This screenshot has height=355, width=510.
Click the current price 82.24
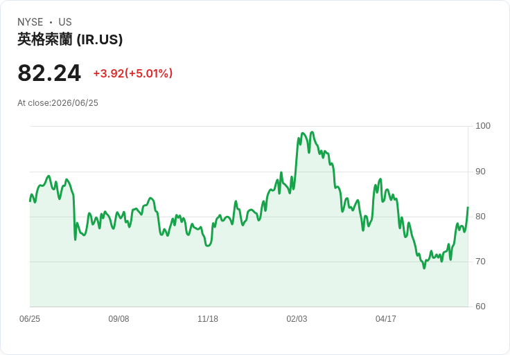[49, 73]
